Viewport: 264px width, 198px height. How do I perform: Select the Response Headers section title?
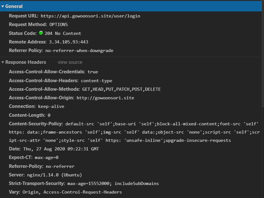click(x=26, y=62)
